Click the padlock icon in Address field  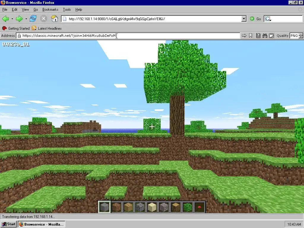pos(19,36)
